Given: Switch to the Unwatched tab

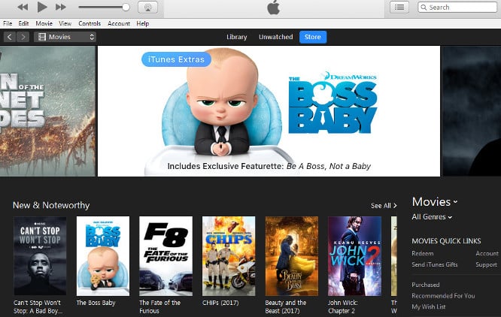Looking at the screenshot, I should click(x=275, y=37).
